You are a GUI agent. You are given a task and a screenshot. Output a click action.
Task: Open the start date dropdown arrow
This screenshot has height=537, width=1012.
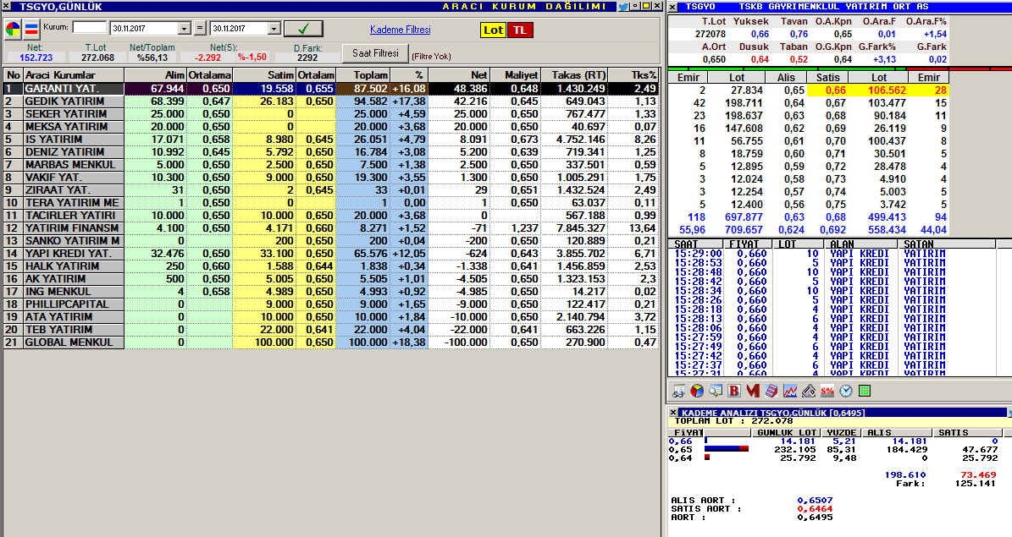click(x=185, y=29)
